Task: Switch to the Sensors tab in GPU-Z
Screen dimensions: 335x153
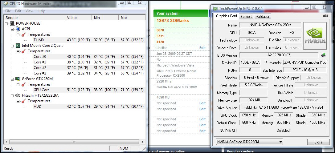Action: [246, 16]
